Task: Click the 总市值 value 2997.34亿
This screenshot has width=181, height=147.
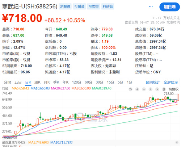Action: tap(158, 41)
